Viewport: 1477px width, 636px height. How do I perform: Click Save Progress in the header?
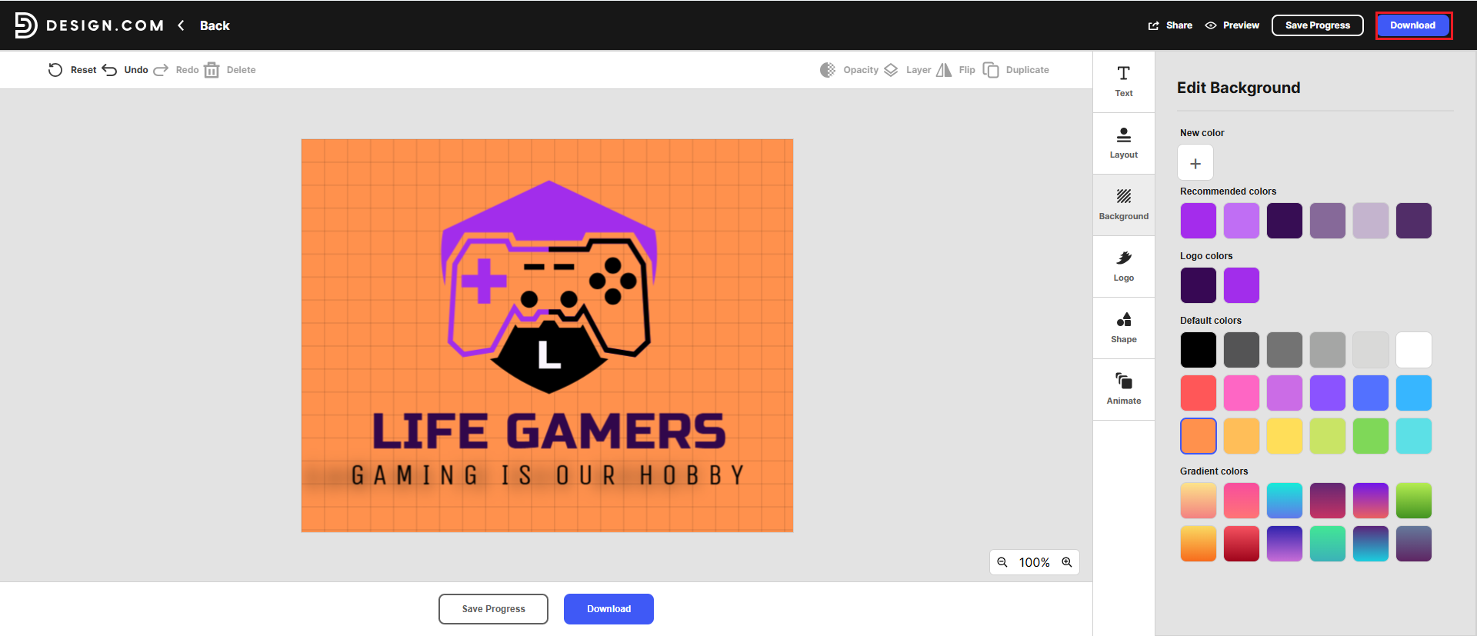(x=1318, y=25)
